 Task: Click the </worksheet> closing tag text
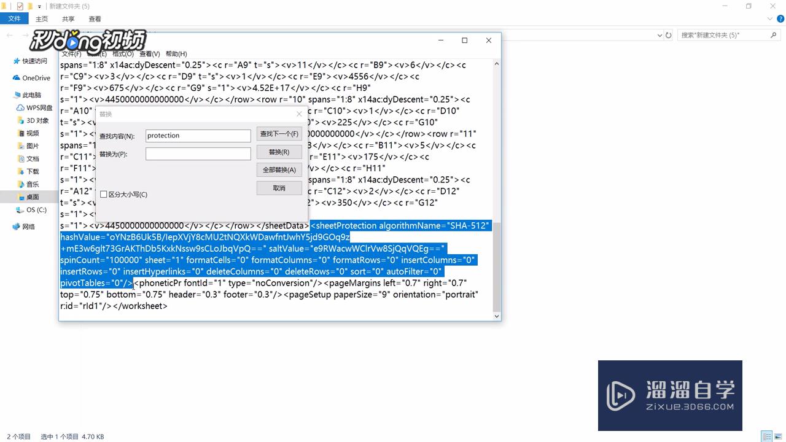pos(140,306)
